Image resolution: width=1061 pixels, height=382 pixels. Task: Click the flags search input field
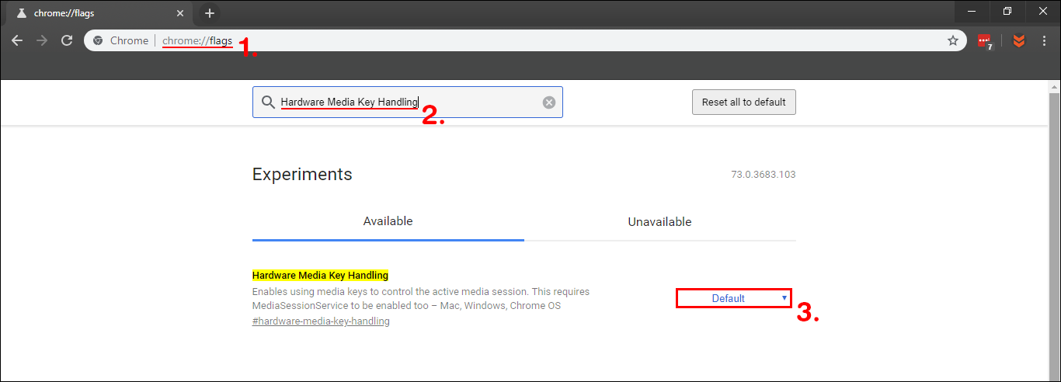(408, 102)
